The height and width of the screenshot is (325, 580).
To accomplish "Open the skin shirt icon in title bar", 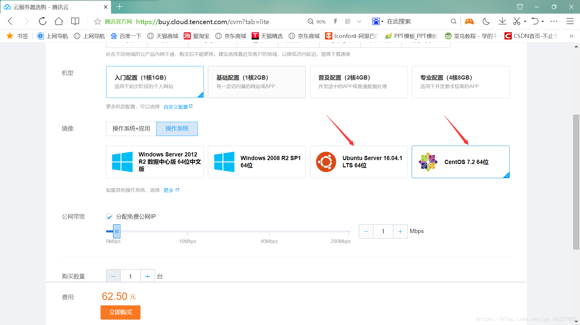I will 520,7.
